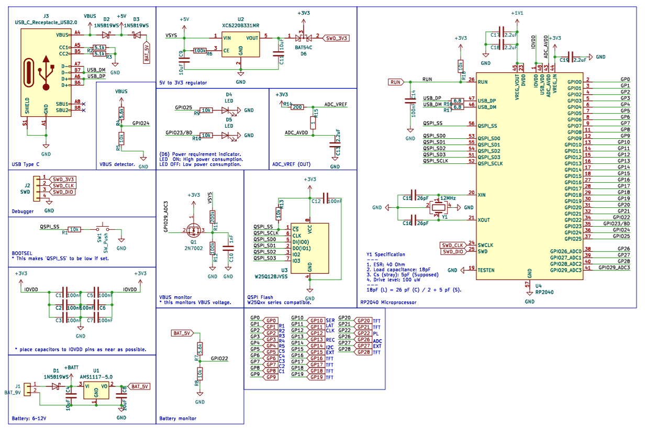
Task: Click the 'USB Type C' section title
Action: [26, 164]
